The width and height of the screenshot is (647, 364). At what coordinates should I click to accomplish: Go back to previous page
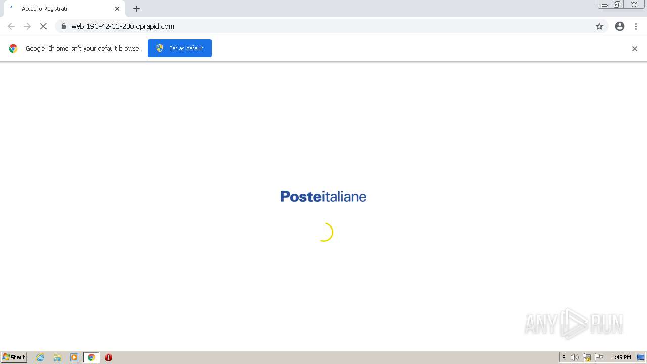click(x=11, y=26)
